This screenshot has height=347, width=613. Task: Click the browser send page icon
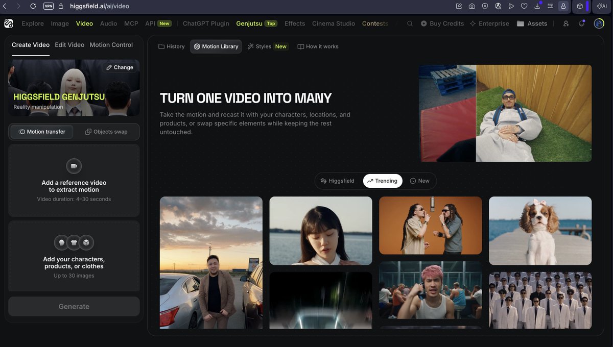tap(511, 6)
